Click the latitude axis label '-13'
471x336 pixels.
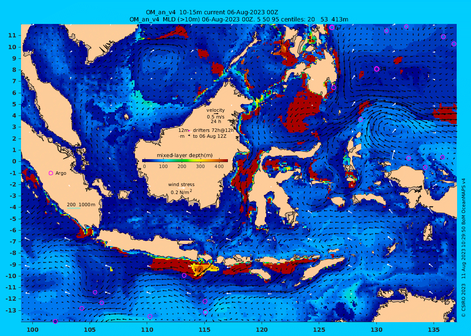pos(11,310)
